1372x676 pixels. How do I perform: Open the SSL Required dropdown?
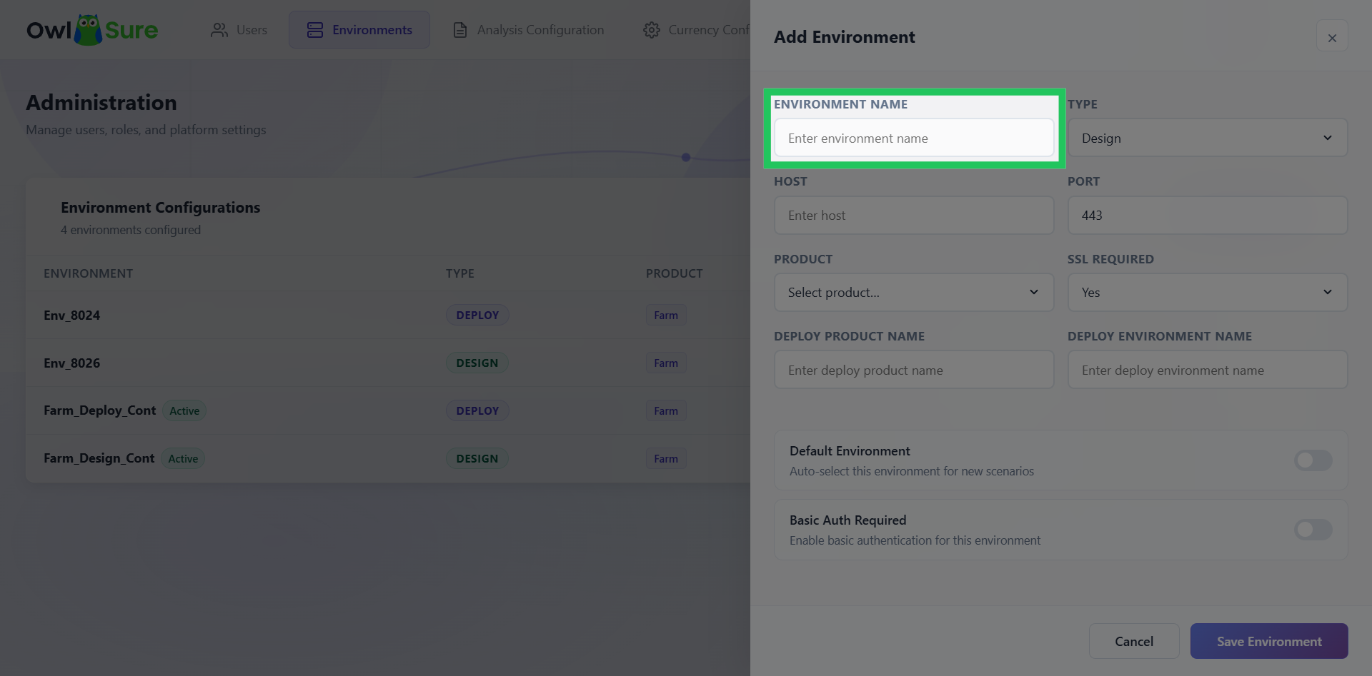(x=1208, y=292)
